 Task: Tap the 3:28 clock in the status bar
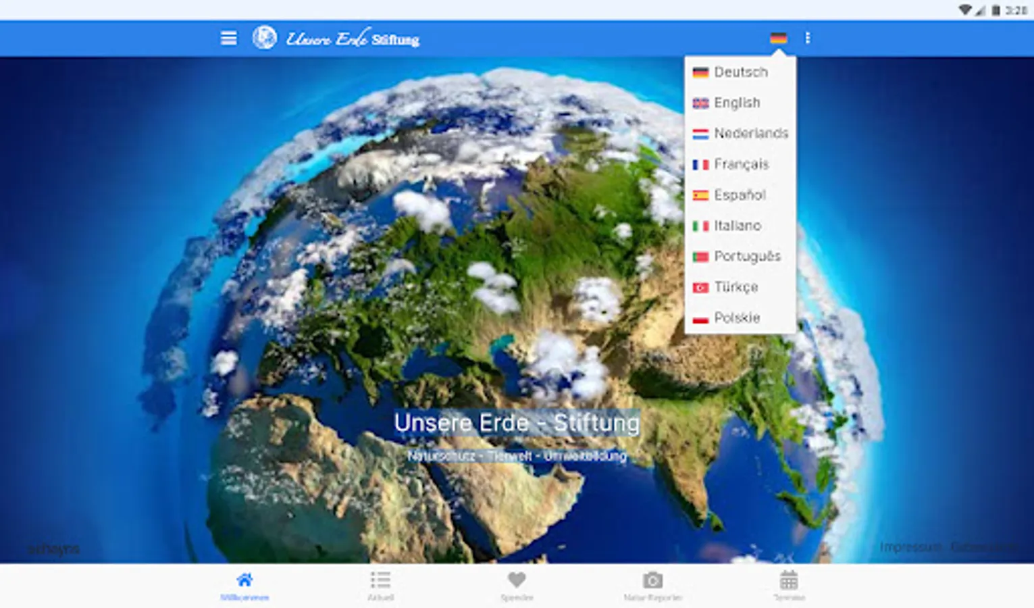[1016, 10]
